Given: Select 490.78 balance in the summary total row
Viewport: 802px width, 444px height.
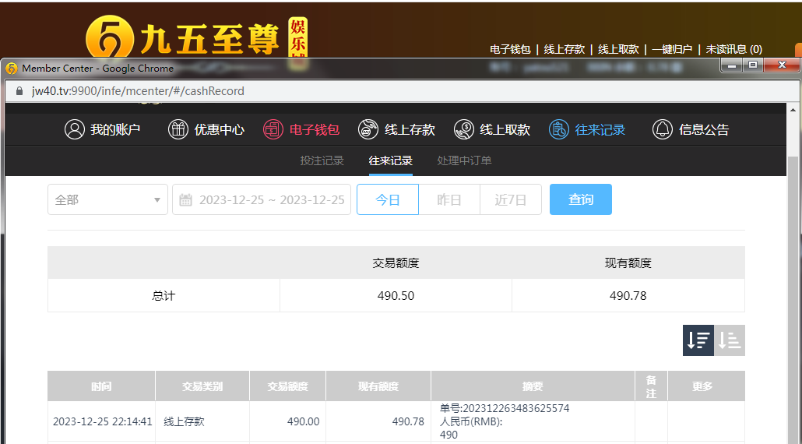Looking at the screenshot, I should 628,296.
